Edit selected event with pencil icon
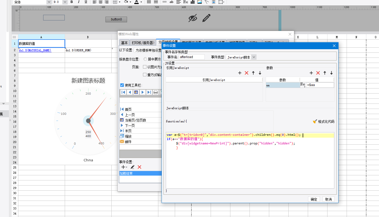Screen dimensions: 379x217 pos(132,167)
